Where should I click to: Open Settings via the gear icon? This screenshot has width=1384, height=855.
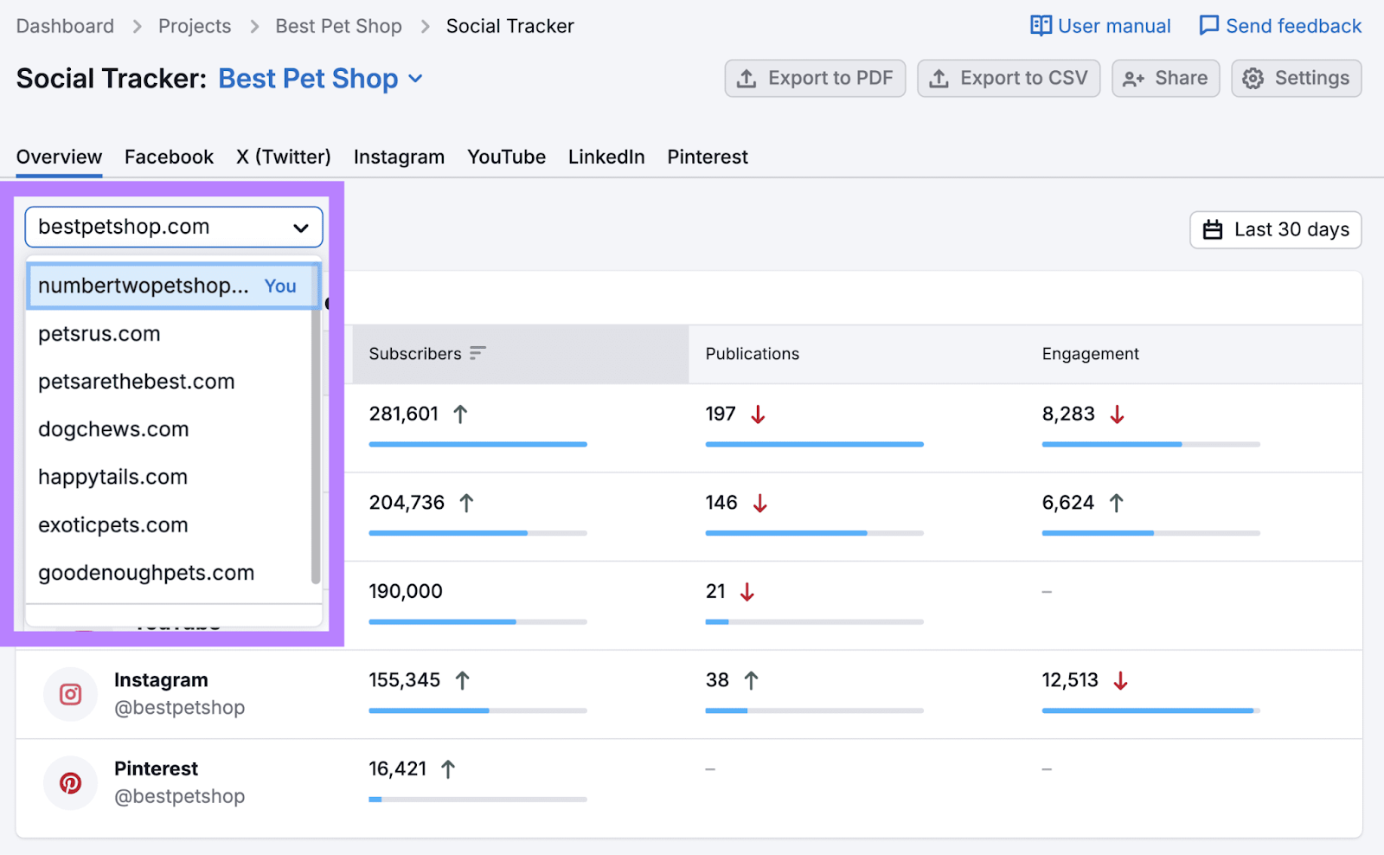[x=1252, y=78]
